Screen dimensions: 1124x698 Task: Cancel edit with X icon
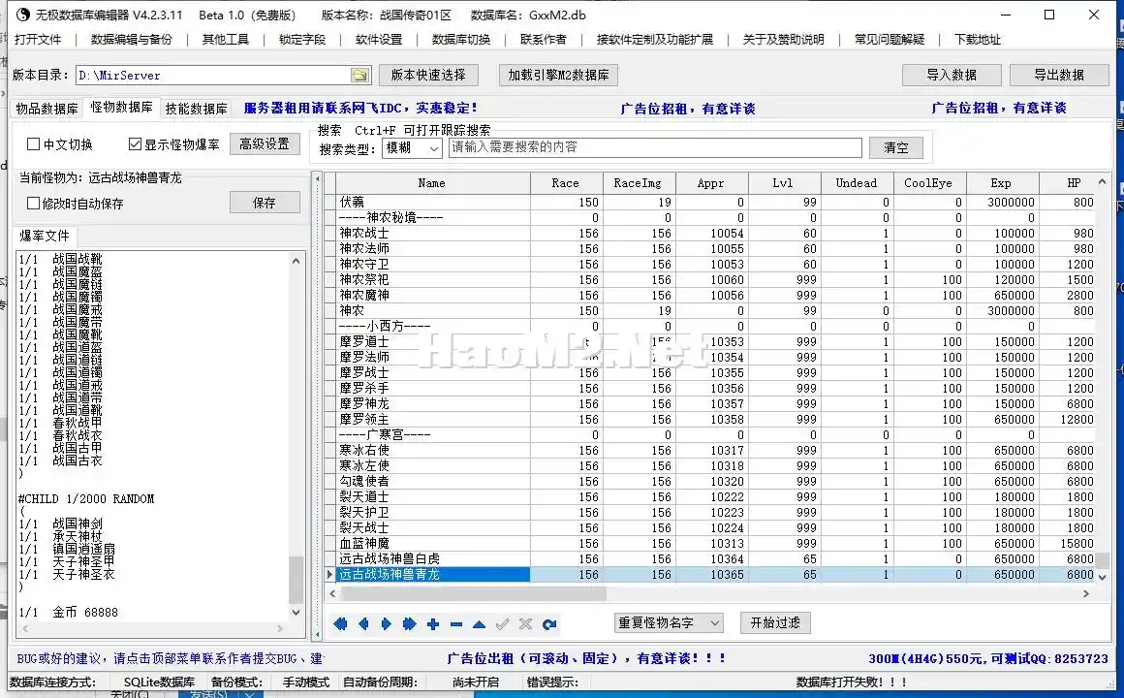point(525,624)
